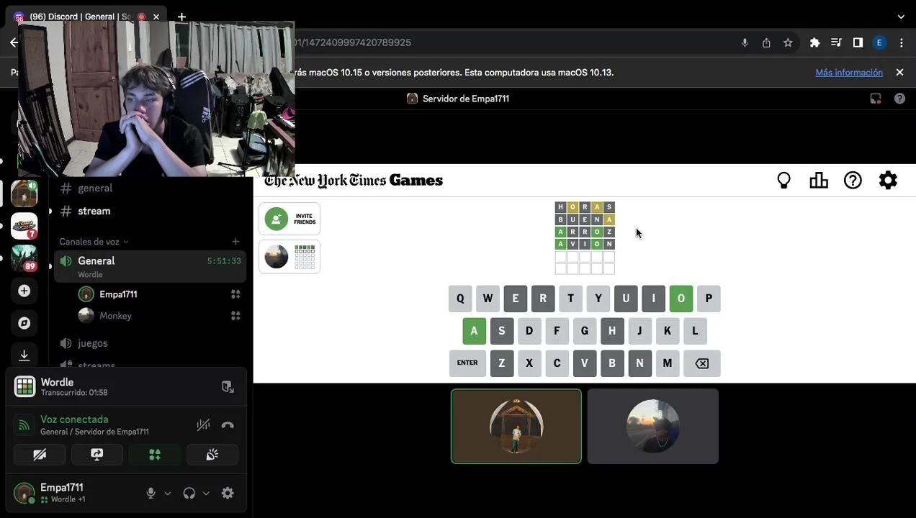The width and height of the screenshot is (916, 518).
Task: Click the ENTER key on Wordle keyboard
Action: (467, 363)
